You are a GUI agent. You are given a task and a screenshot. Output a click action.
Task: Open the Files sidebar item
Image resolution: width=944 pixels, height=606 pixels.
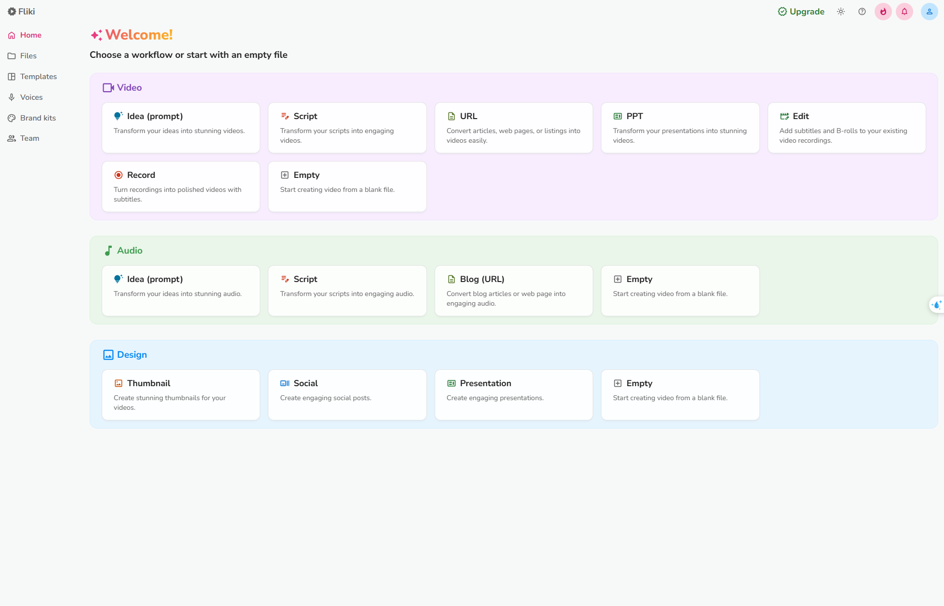28,56
